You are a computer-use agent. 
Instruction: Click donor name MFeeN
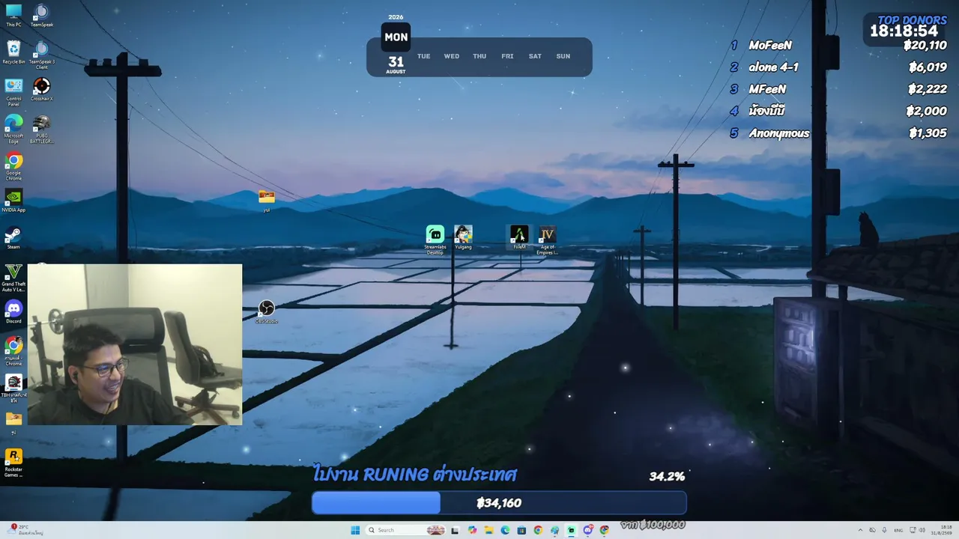(x=767, y=89)
